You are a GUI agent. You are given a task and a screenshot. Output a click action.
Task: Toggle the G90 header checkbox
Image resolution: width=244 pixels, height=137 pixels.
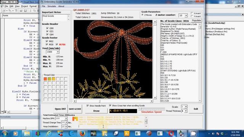click(47, 28)
